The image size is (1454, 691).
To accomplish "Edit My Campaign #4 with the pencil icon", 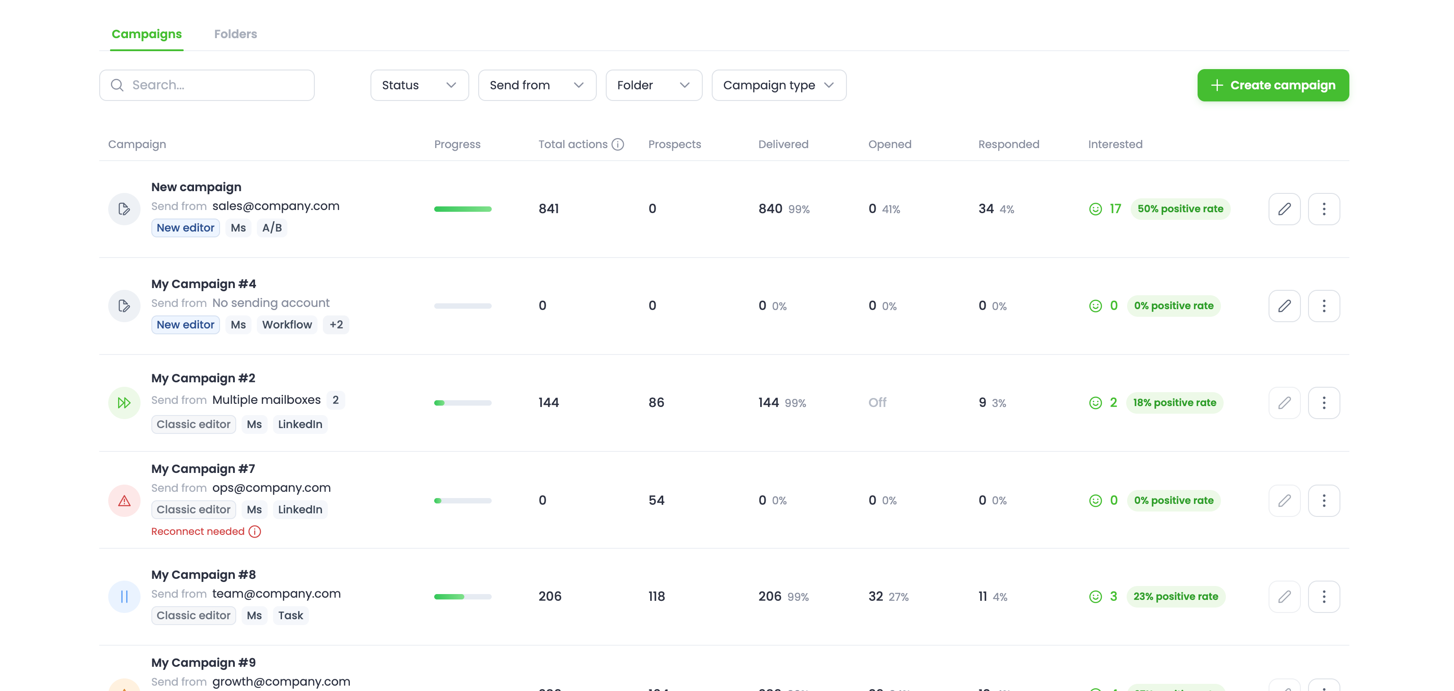I will pyautogui.click(x=1284, y=306).
